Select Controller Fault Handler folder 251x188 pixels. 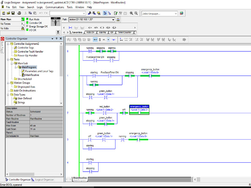pos(30,52)
